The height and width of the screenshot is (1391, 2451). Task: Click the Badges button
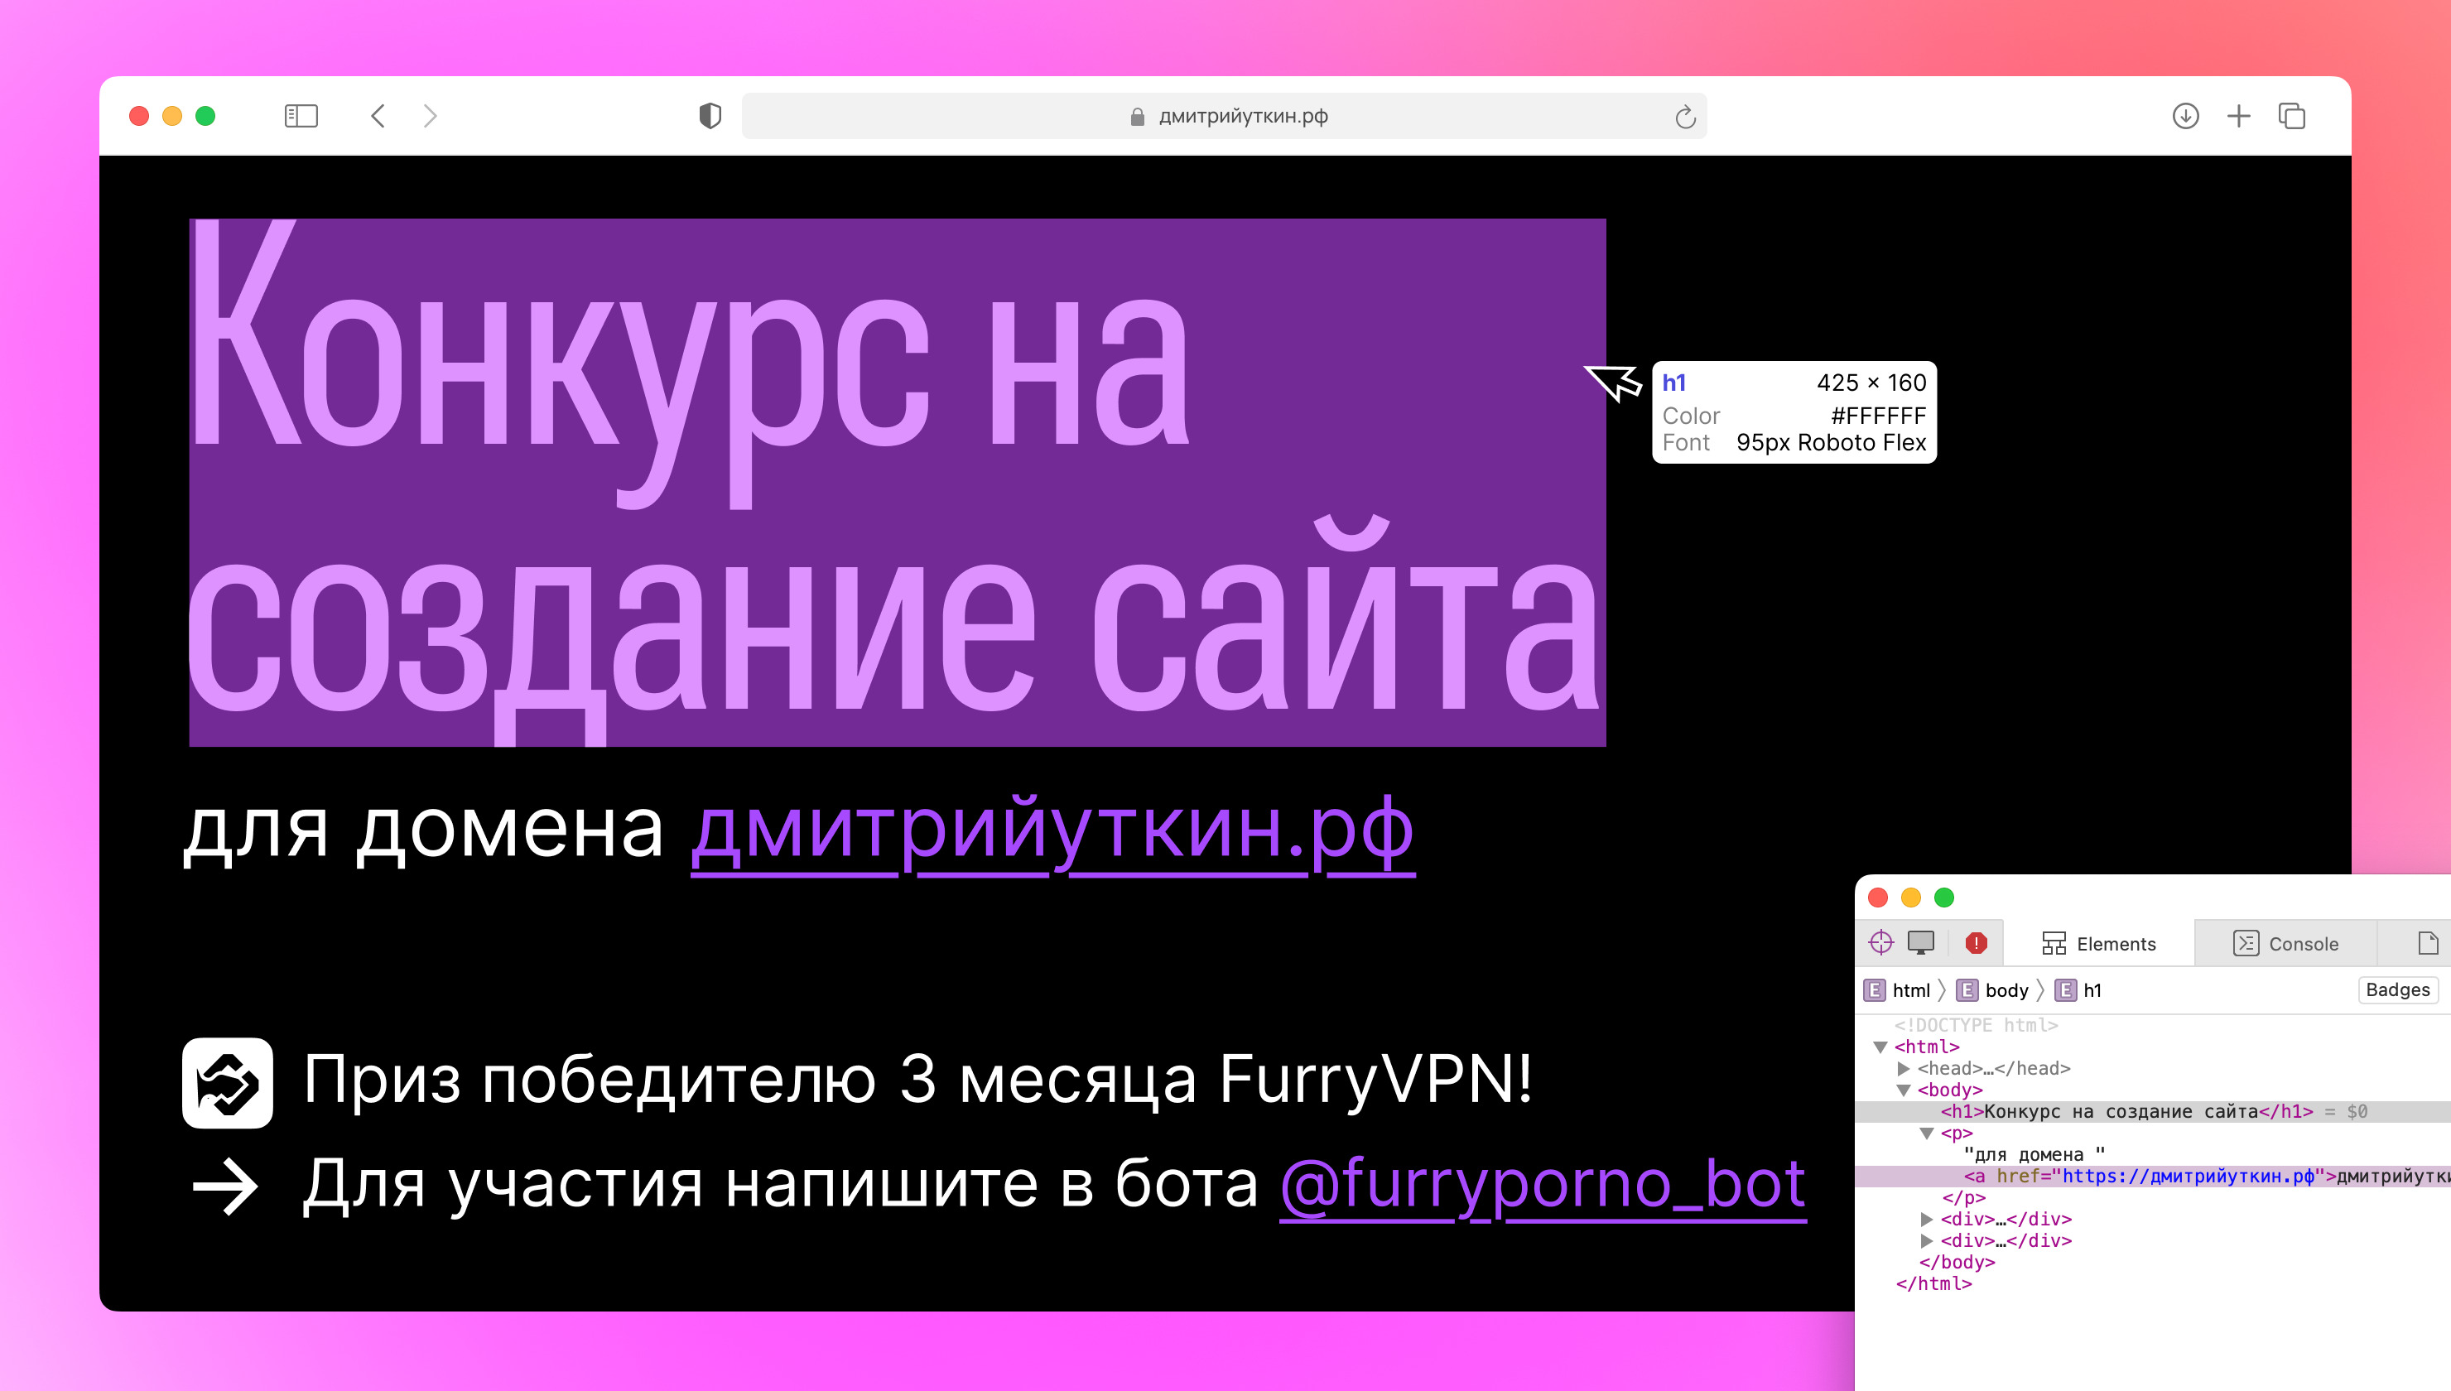(2397, 989)
